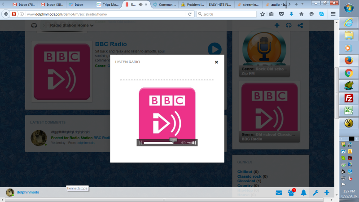Open friend requests icon with red badge
Screen dimensions: 359x202
[x=291, y=193]
